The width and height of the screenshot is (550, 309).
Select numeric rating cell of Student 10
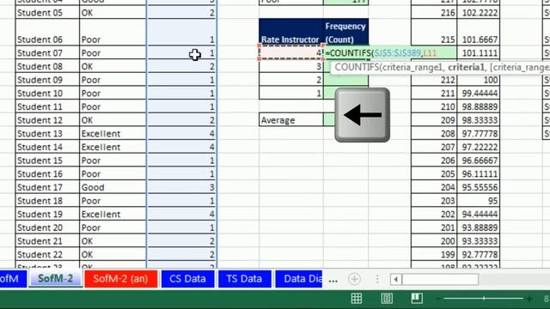click(x=181, y=94)
